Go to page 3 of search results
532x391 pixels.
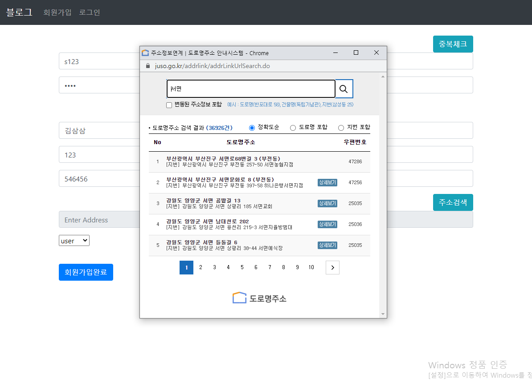point(214,267)
